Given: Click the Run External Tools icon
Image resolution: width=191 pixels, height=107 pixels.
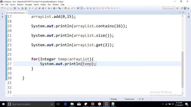Looking at the screenshot, I should click(60, 8).
